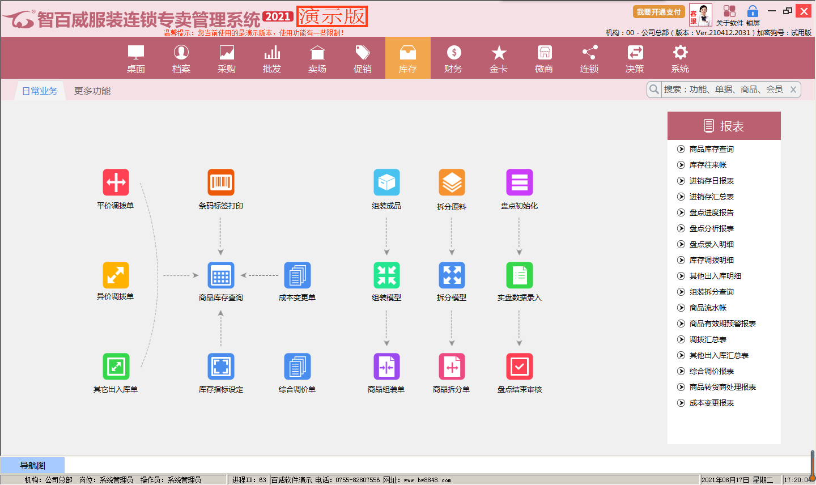The height and width of the screenshot is (485, 816).
Task: Select the 拆分原料 layers icon
Action: (x=452, y=182)
